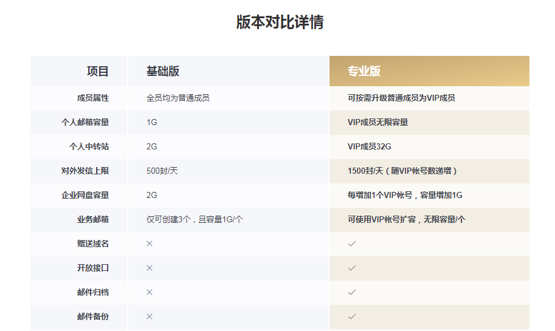Select the 基础版 column header
The image size is (555, 331).
coord(163,71)
